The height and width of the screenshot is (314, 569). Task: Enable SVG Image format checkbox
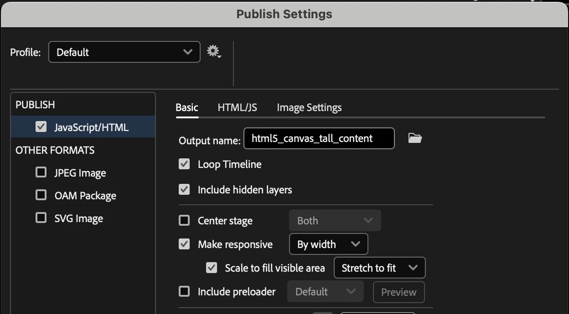point(41,218)
